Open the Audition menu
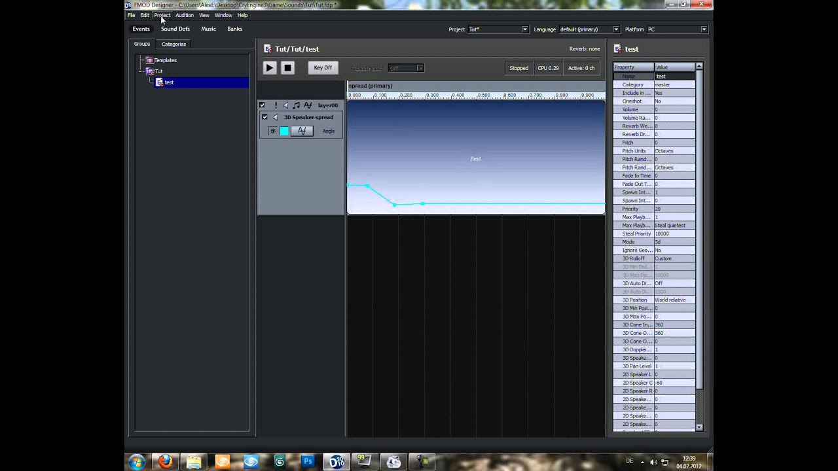Screen dimensions: 838x471 (x=184, y=15)
